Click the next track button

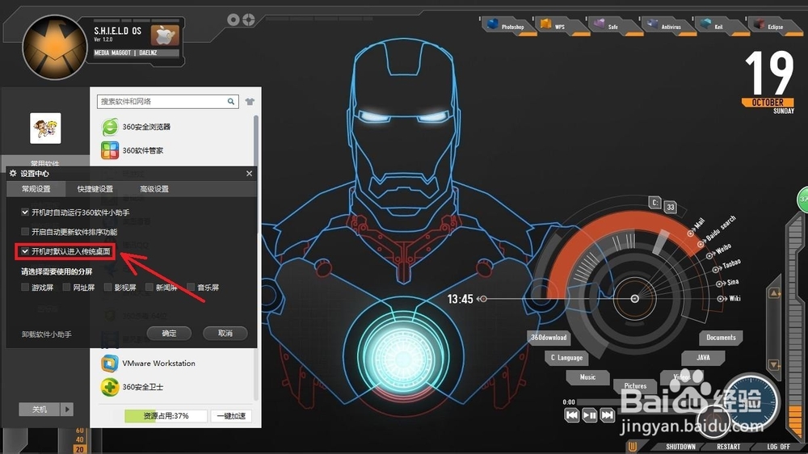(x=608, y=415)
